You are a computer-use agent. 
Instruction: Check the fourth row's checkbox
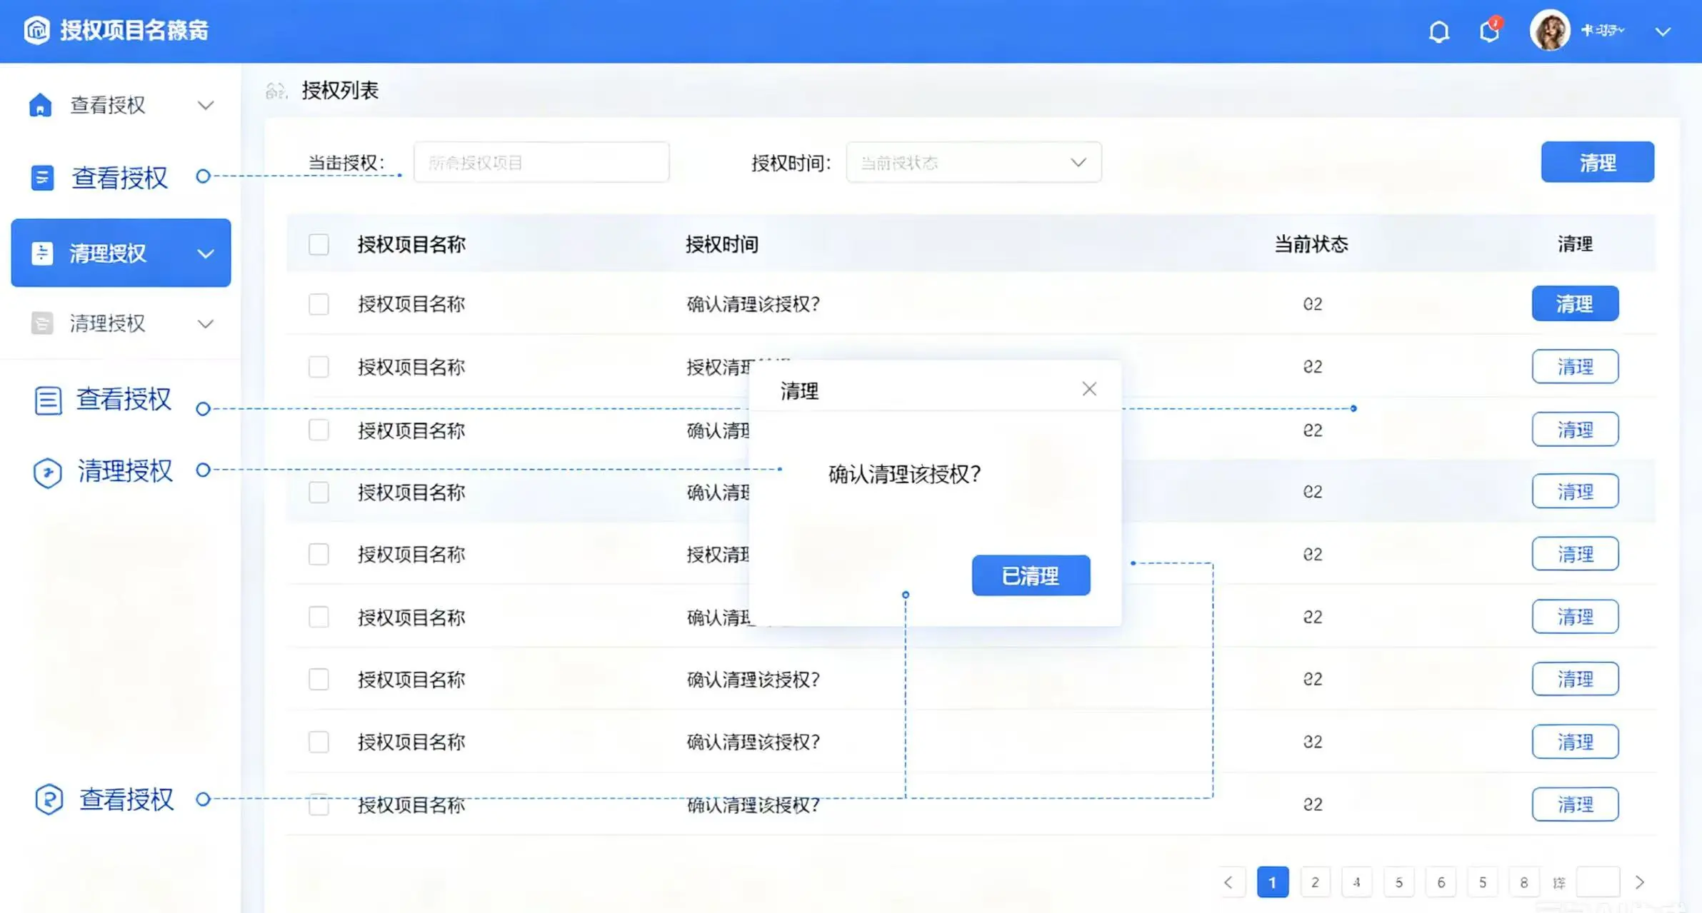(319, 492)
